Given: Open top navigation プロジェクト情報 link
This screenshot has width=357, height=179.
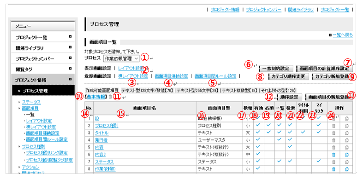Looking at the screenshot, I should coord(225,10).
